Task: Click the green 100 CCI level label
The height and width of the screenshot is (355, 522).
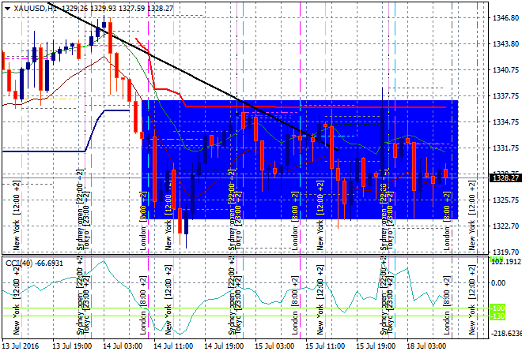Action: tap(497, 307)
